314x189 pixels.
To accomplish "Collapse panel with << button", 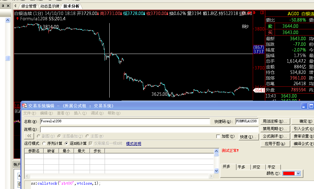I will click(x=29, y=136).
